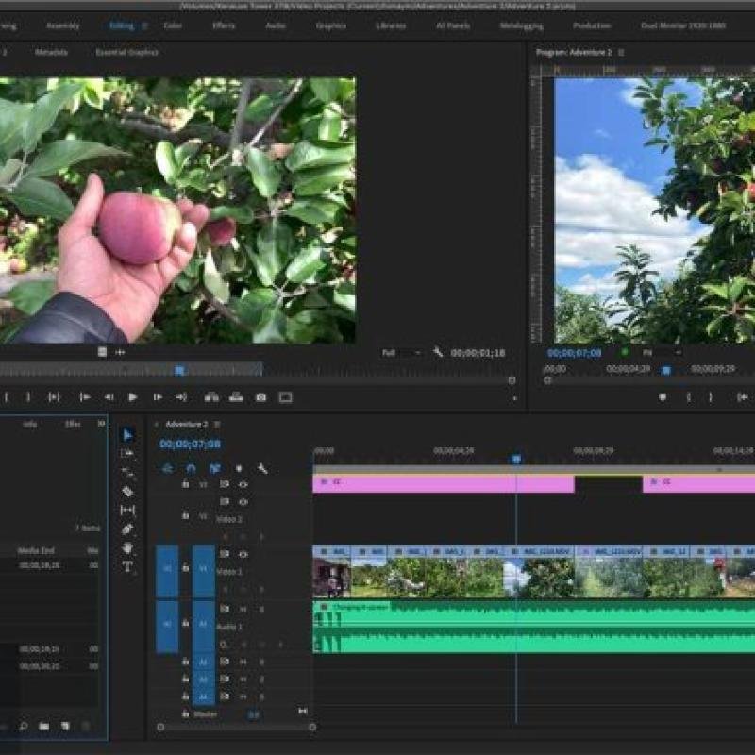Click Mark In in the Source monitor
The image size is (755, 755).
(7, 397)
